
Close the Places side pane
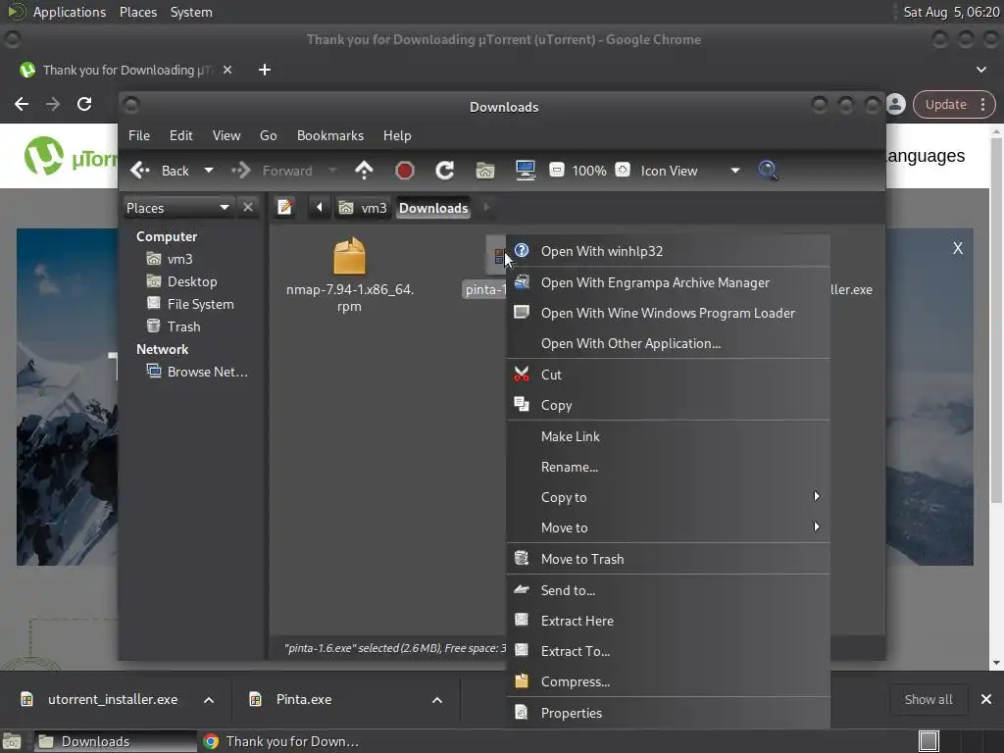248,208
